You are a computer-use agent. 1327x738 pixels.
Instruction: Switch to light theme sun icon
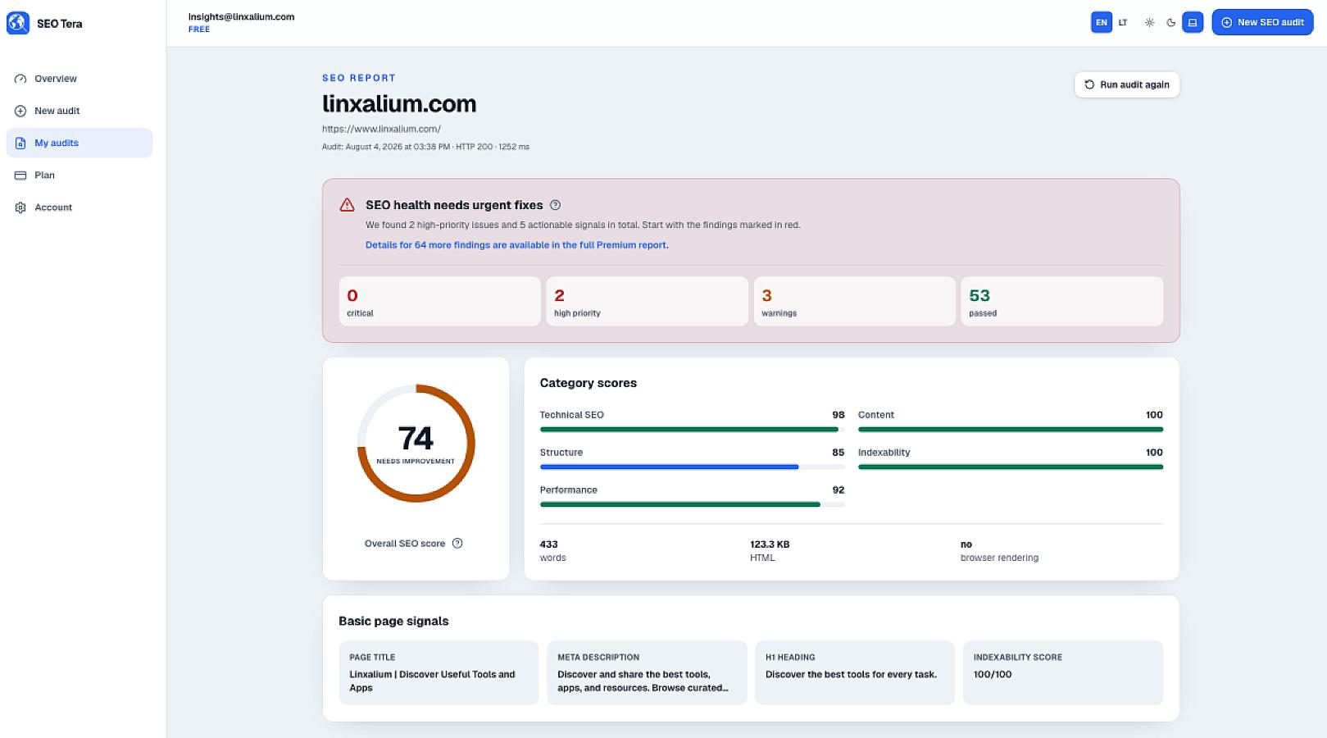pyautogui.click(x=1149, y=23)
